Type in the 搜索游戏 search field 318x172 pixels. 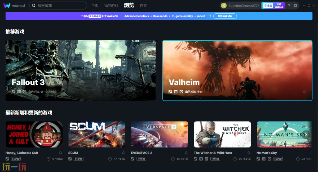click(60, 6)
